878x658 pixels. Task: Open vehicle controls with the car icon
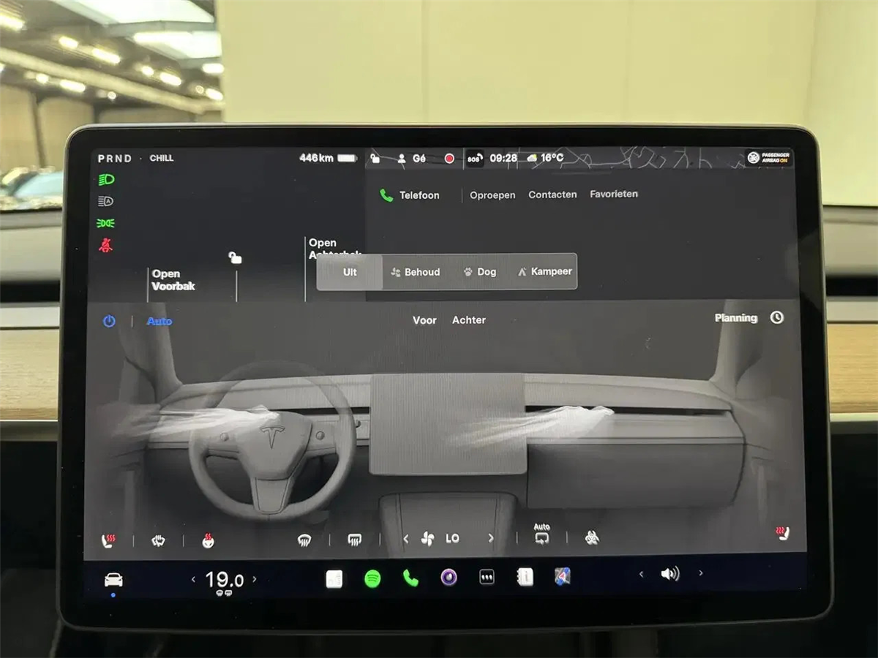(113, 580)
